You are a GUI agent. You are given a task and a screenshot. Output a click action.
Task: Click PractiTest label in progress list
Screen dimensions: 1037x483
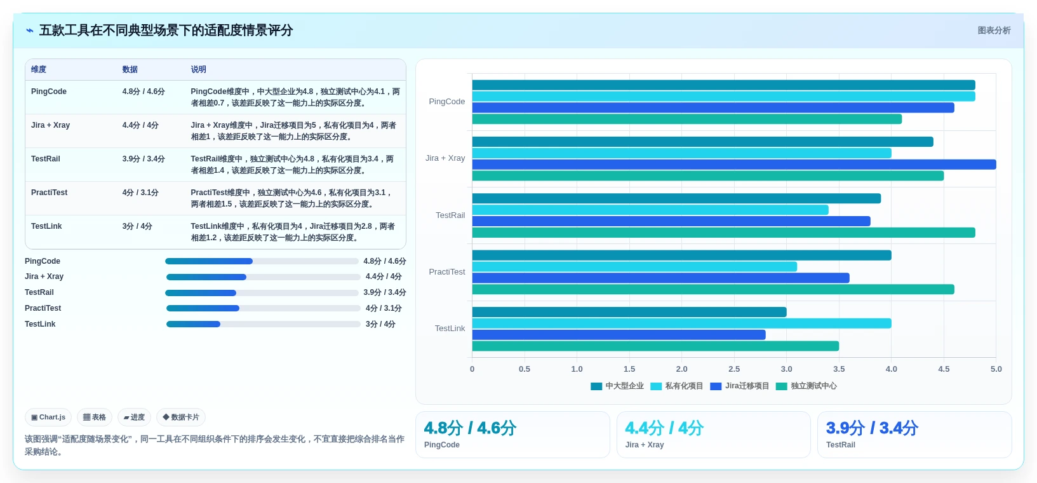[43, 308]
